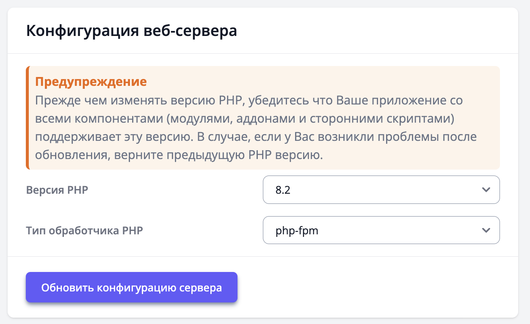The image size is (530, 324).
Task: Click the chevron arrow next to php-fpm
Action: 486,231
